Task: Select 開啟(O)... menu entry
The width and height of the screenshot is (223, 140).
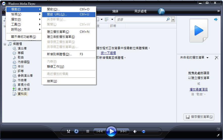Action: [69, 9]
